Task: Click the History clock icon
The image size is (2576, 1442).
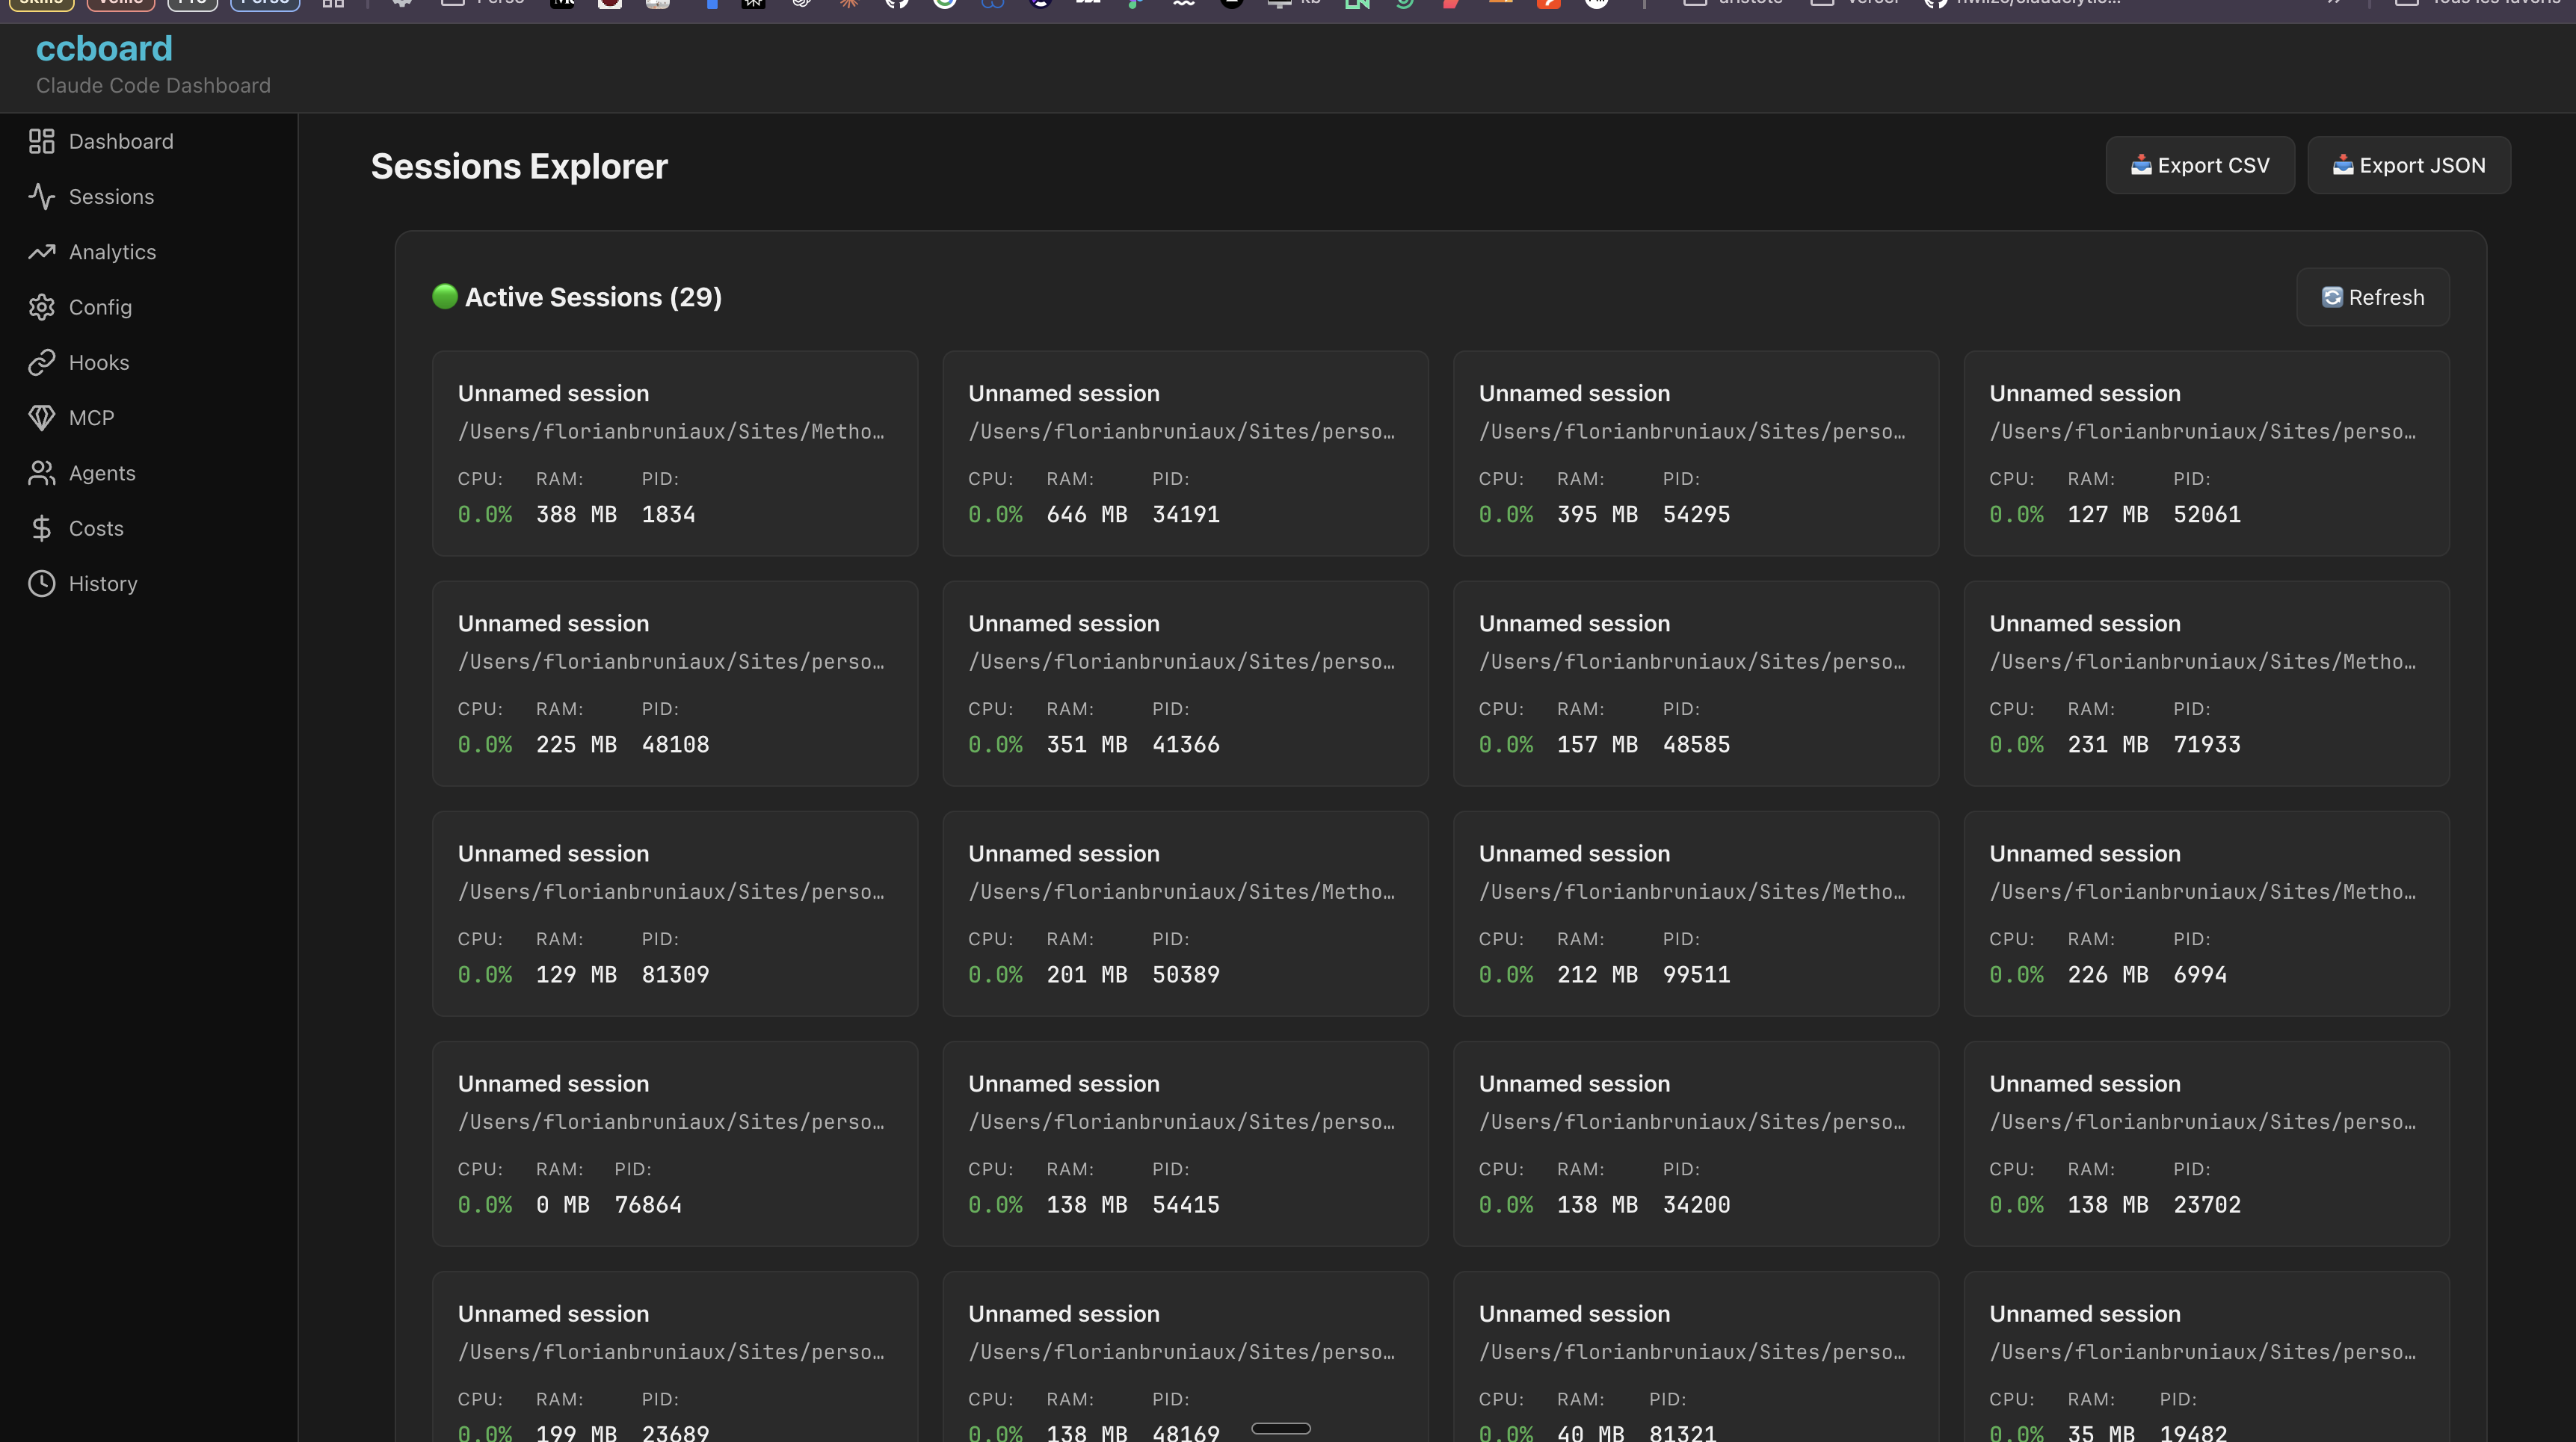Action: point(41,584)
